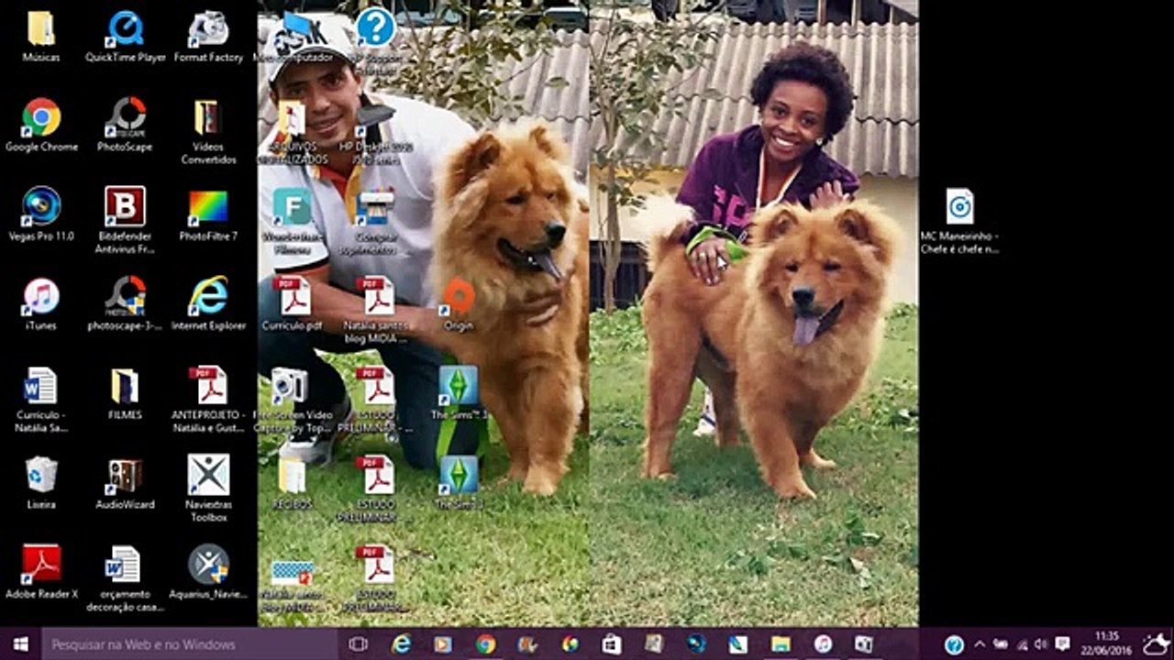Select the photoscape-3 installer icon
Viewport: 1174px width, 660px height.
(126, 304)
